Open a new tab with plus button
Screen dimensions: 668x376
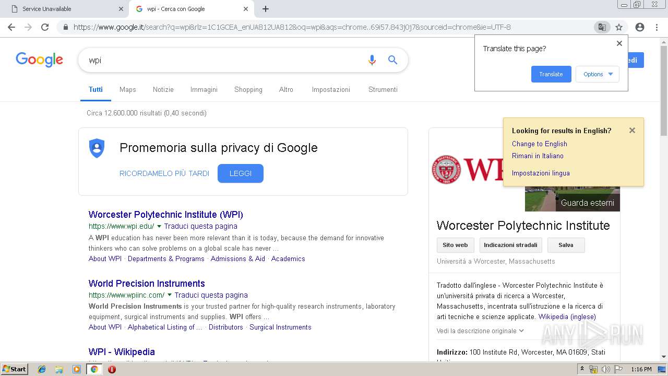(x=266, y=9)
